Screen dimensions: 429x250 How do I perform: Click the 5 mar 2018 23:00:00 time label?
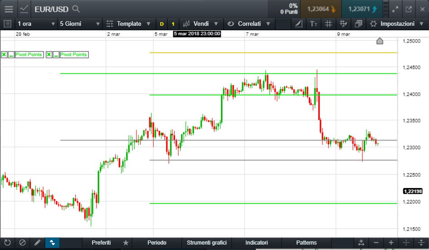(197, 34)
